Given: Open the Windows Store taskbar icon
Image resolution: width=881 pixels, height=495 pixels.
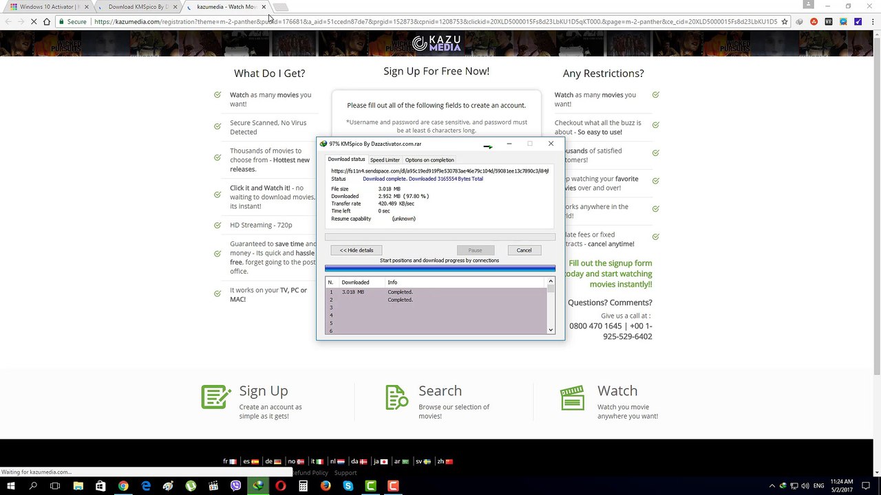Looking at the screenshot, I should pyautogui.click(x=100, y=486).
